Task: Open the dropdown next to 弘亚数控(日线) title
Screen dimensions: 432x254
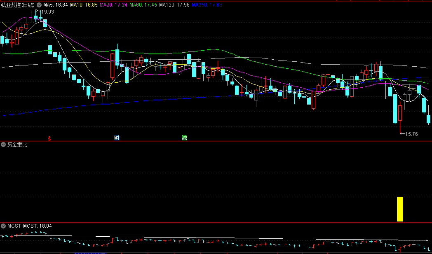Action: pos(39,5)
